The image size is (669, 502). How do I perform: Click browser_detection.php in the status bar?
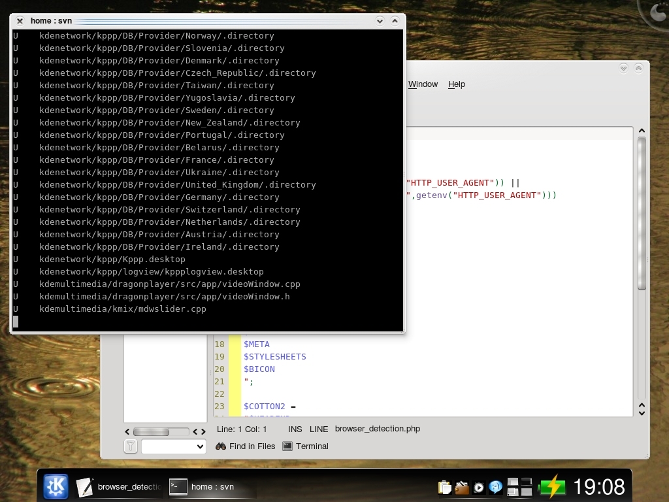(378, 429)
